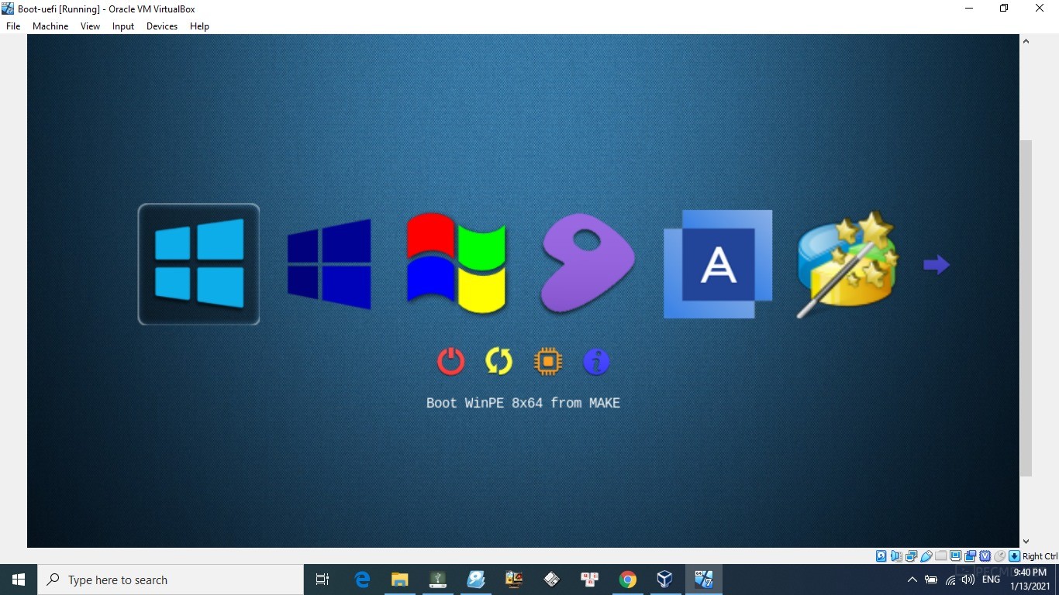
Task: Click the recording status indicator icon
Action: tap(970, 556)
